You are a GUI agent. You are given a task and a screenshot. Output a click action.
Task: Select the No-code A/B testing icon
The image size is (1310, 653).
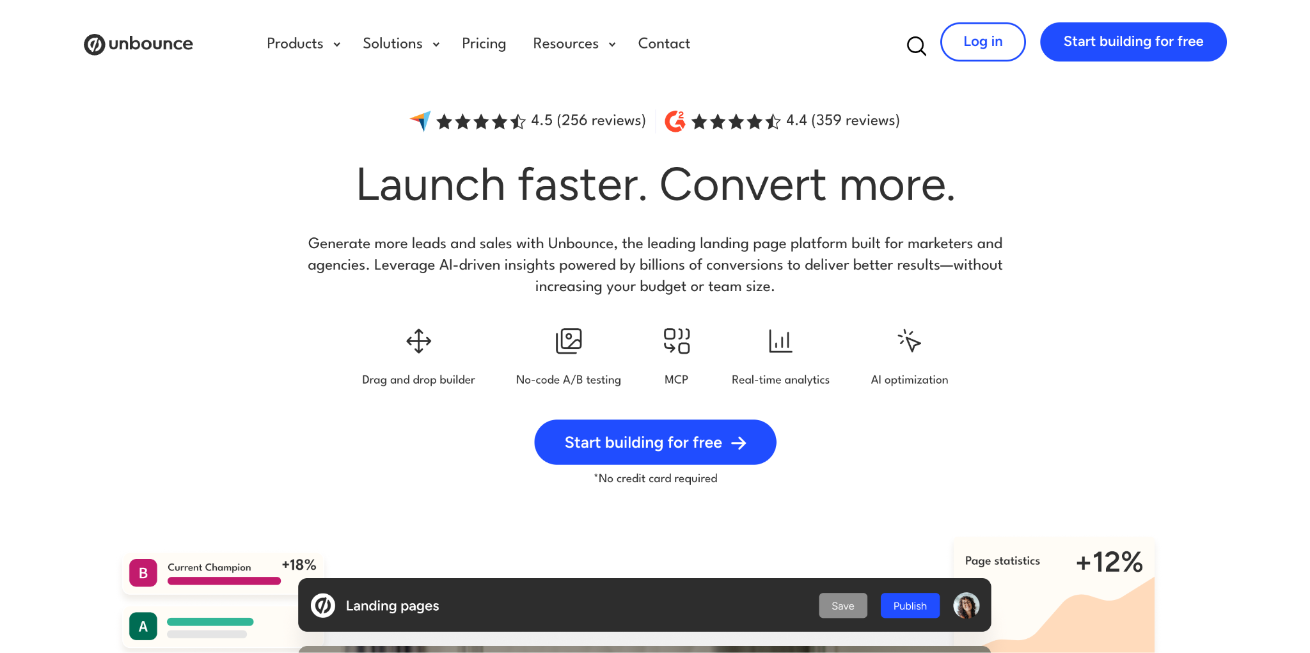point(569,341)
